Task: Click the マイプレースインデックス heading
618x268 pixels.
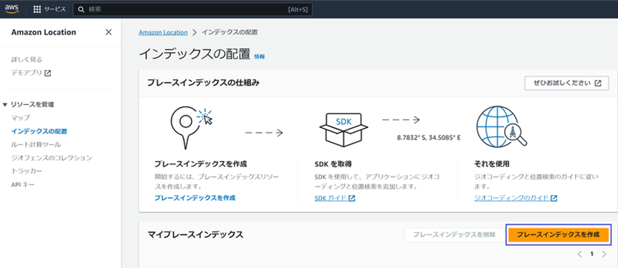Action: point(195,235)
